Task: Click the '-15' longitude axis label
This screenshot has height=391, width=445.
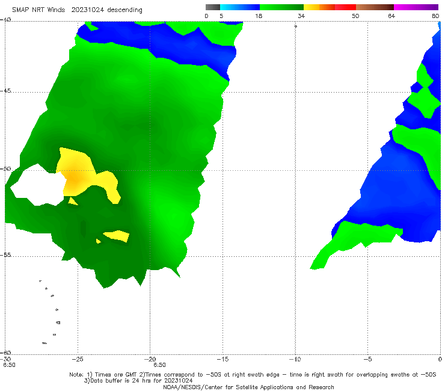Action: pos(222,359)
